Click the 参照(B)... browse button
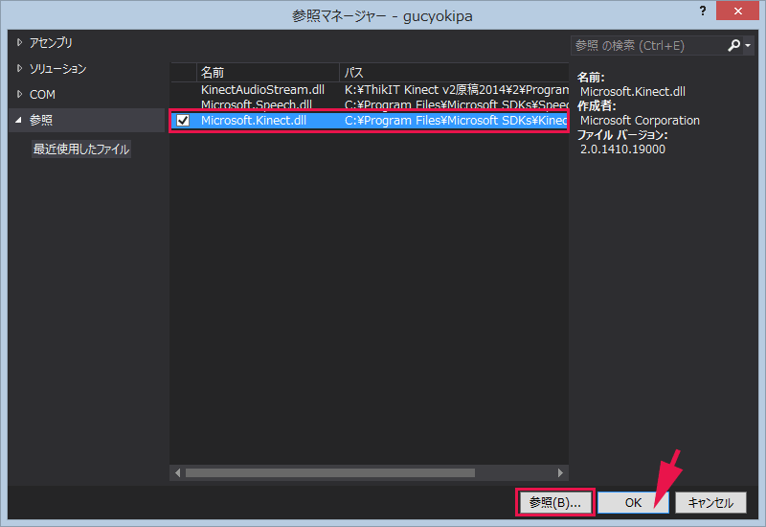 555,502
